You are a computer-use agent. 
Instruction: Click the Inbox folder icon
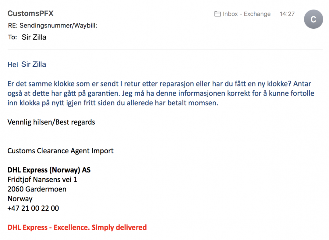pyautogui.click(x=218, y=14)
